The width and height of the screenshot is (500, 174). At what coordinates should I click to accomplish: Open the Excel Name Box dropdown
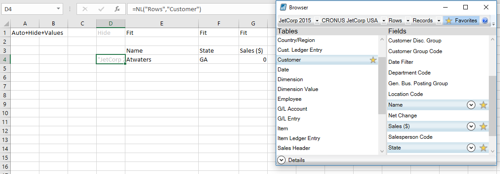(58, 9)
